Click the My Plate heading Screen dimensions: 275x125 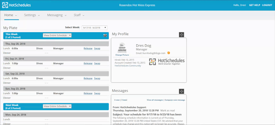(10, 28)
